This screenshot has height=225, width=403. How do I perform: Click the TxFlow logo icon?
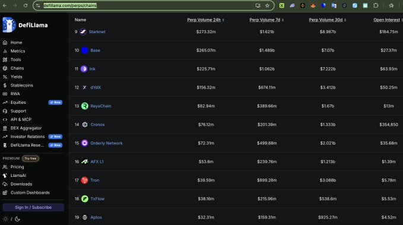pyautogui.click(x=84, y=199)
